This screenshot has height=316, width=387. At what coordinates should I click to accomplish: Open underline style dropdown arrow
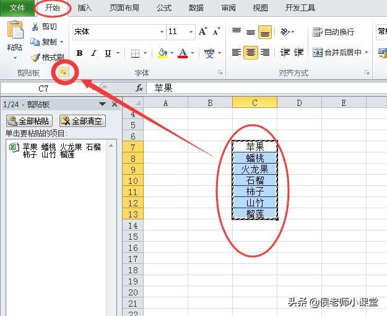click(x=118, y=53)
